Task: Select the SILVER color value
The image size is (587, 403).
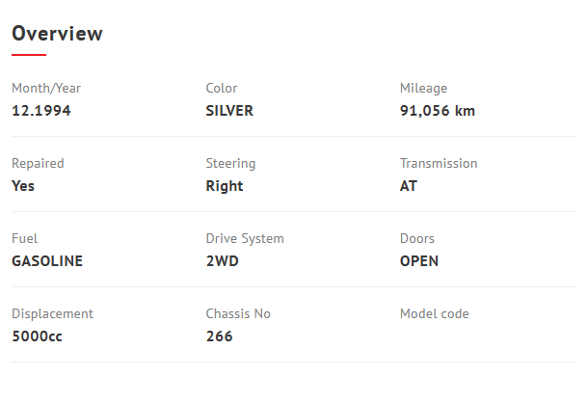Action: point(229,111)
